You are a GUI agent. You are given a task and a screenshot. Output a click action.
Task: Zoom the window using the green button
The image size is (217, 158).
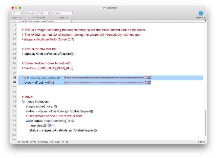[20, 8]
